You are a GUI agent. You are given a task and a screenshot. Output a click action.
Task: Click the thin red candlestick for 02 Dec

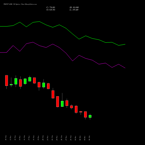pos(81,112)
